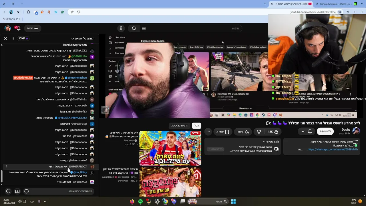The height and width of the screenshot is (206, 366).
Task: Click the YouTube search magnifier button
Action: pyautogui.click(x=134, y=28)
